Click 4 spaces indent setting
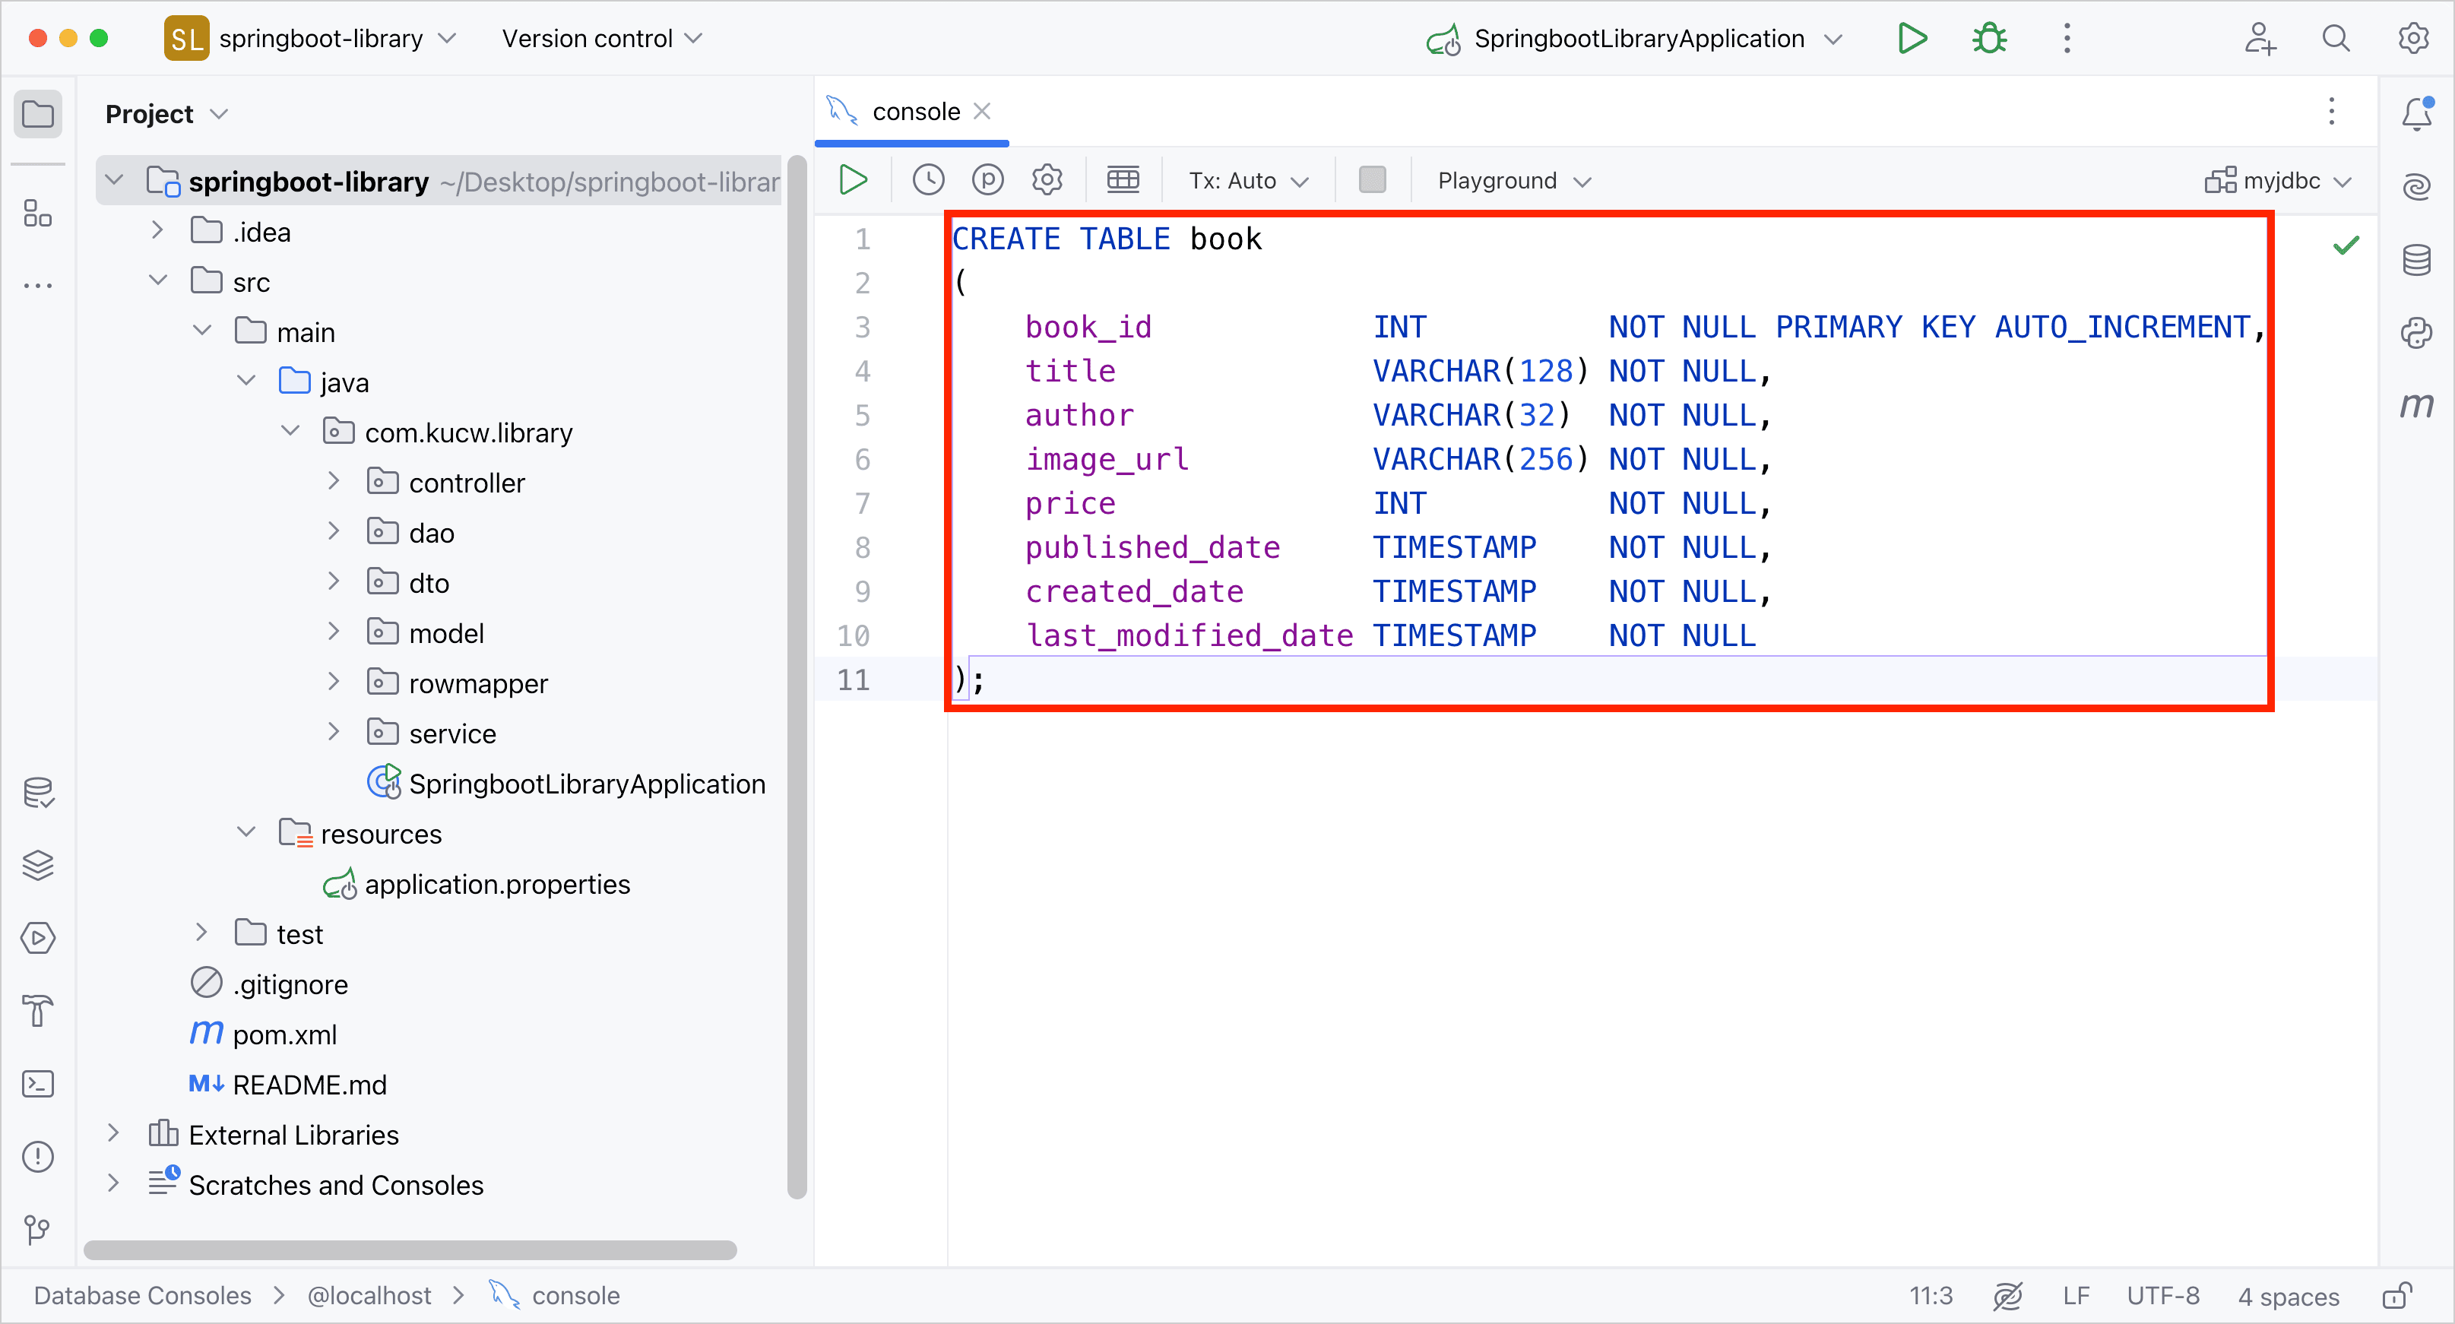 pos(2289,1297)
